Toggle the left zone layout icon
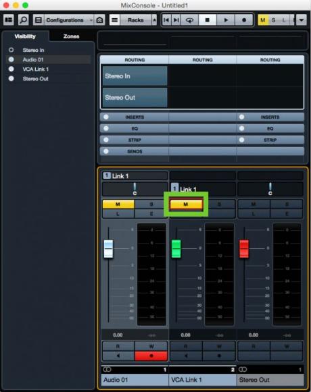 click(9, 20)
